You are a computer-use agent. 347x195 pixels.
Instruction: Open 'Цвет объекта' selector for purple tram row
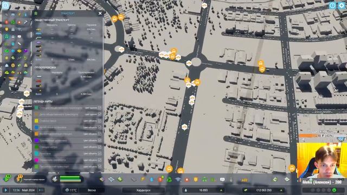pos(90,140)
